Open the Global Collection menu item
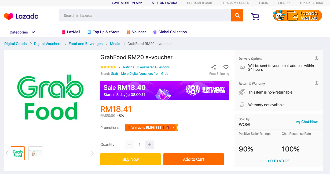The width and height of the screenshot is (330, 174). [170, 32]
